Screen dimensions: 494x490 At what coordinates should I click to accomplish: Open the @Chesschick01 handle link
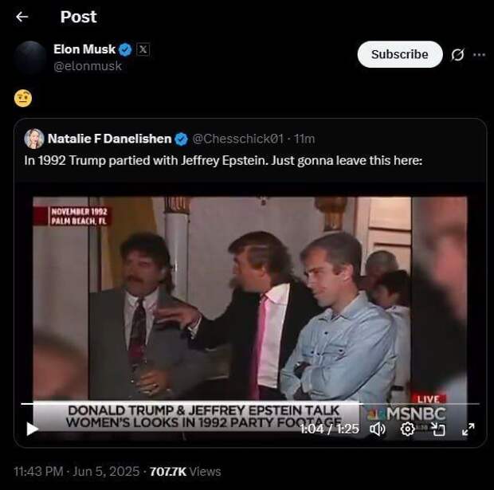pyautogui.click(x=238, y=139)
